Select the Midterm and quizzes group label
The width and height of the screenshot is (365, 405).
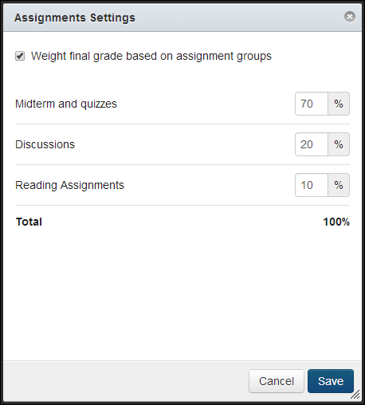pos(66,104)
